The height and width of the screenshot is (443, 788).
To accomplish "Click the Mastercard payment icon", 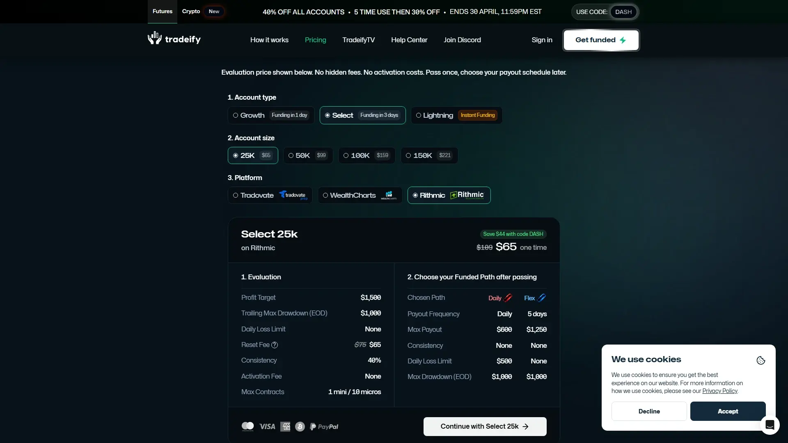I will (x=248, y=427).
